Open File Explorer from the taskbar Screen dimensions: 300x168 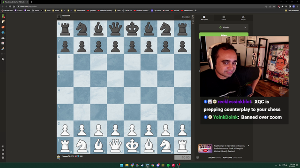tap(127, 165)
